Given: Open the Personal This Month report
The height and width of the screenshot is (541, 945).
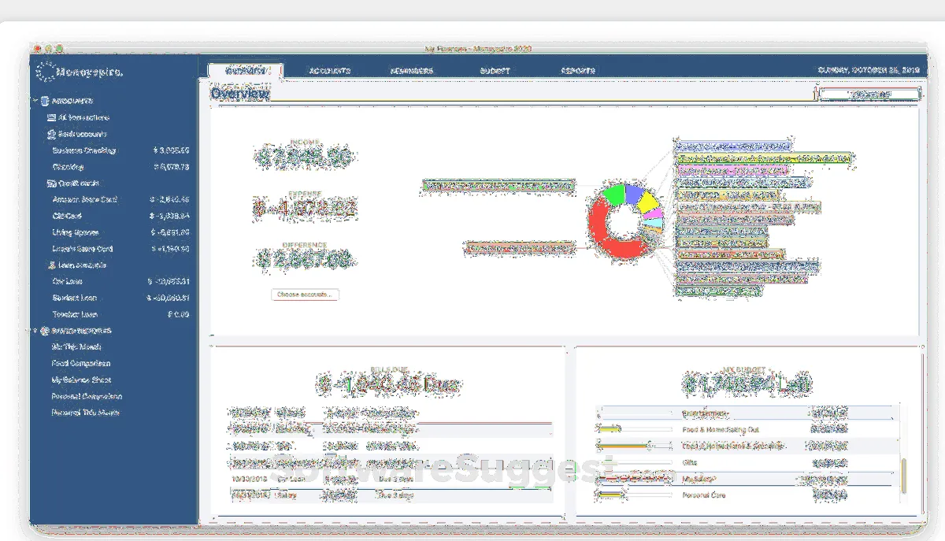Looking at the screenshot, I should [85, 413].
